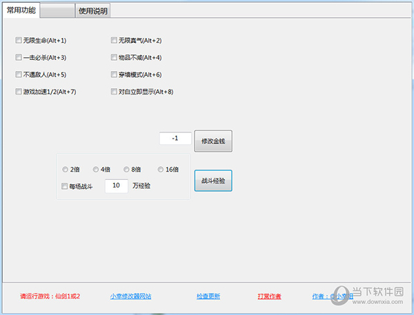Switch to the 使用说明 tab
This screenshot has width=414, height=315.
click(93, 11)
